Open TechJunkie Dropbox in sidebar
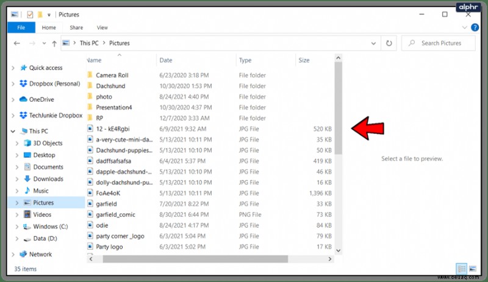This screenshot has height=282, width=488. click(x=56, y=115)
